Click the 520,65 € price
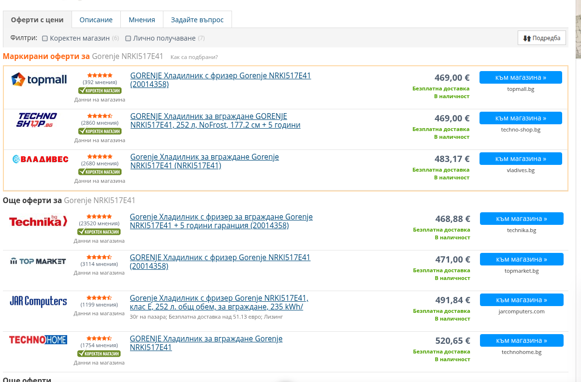This screenshot has width=581, height=382. [452, 341]
